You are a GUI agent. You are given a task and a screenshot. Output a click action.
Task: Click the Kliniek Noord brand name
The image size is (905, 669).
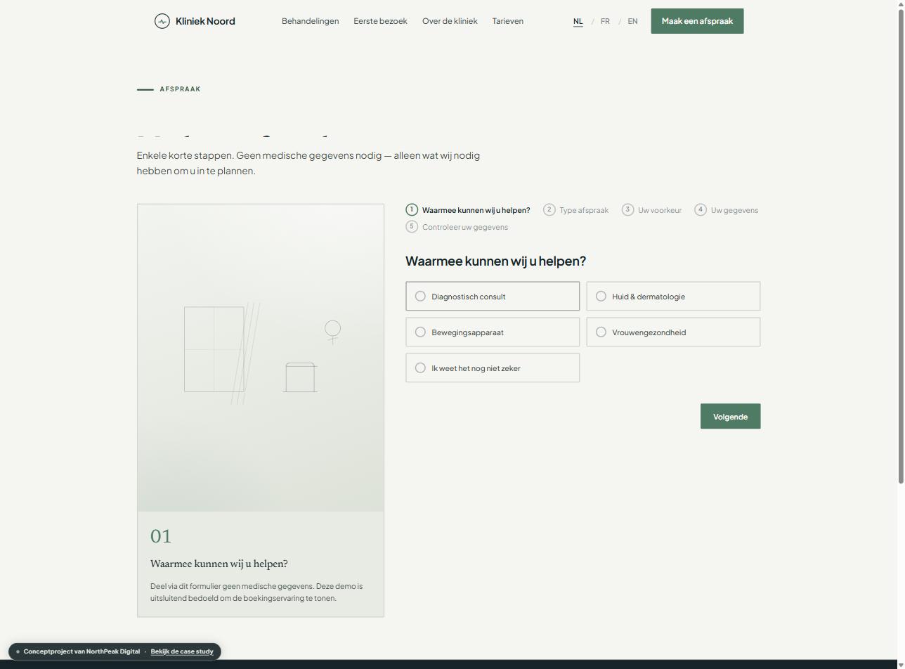coord(205,21)
